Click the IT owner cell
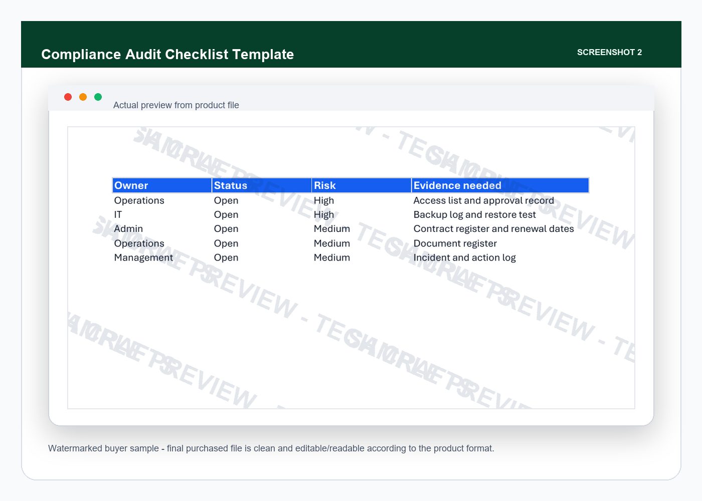The width and height of the screenshot is (702, 501). click(118, 214)
